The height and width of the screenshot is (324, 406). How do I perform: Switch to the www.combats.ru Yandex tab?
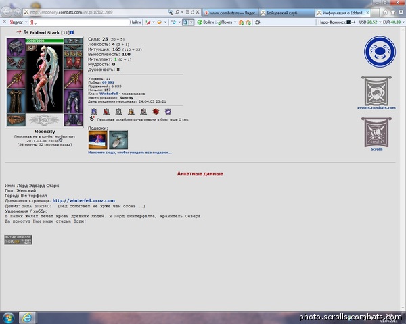tap(231, 12)
